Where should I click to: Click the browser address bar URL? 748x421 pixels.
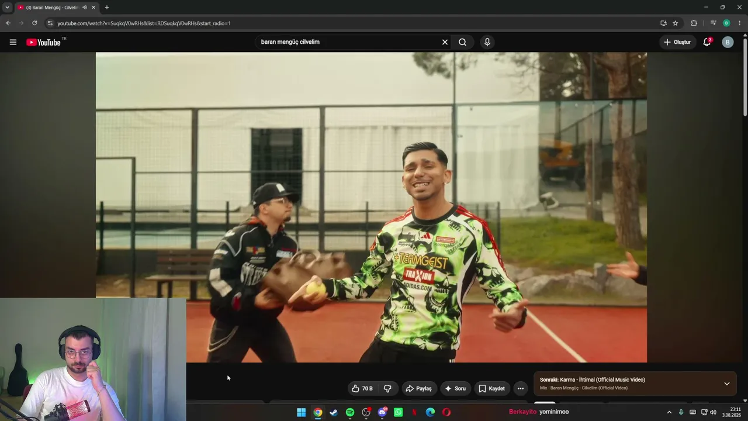click(x=144, y=23)
